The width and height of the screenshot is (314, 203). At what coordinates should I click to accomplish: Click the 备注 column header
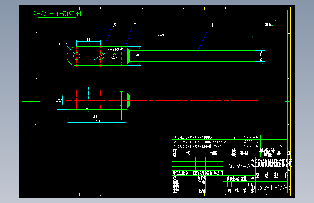pos(284,153)
